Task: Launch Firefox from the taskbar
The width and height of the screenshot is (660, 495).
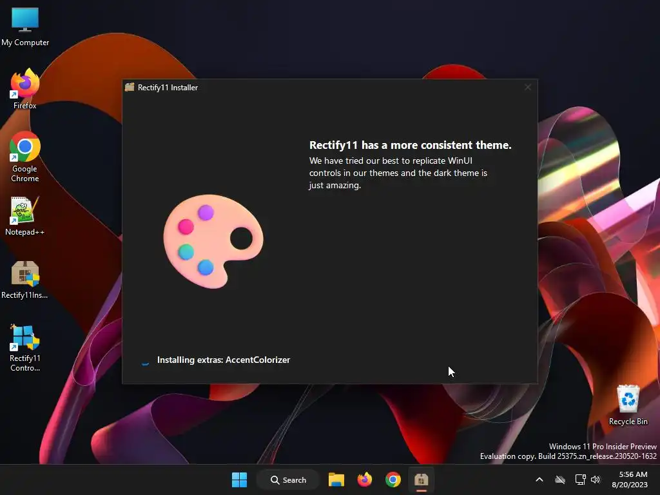Action: pos(365,480)
